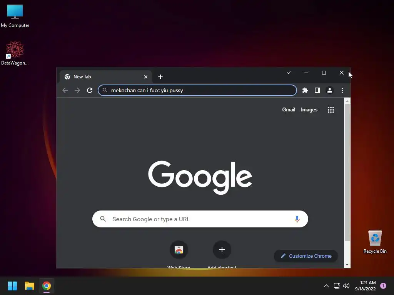
Task: Click the Customize Chrome button
Action: [x=306, y=256]
